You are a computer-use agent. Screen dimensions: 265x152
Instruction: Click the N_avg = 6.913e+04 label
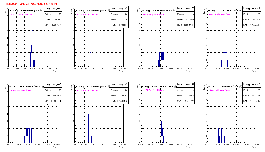click(x=26, y=86)
